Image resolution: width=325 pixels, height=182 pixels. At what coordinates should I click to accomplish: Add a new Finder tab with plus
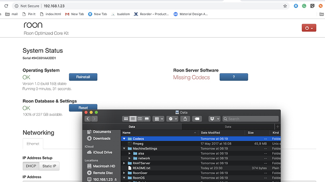click(x=277, y=127)
